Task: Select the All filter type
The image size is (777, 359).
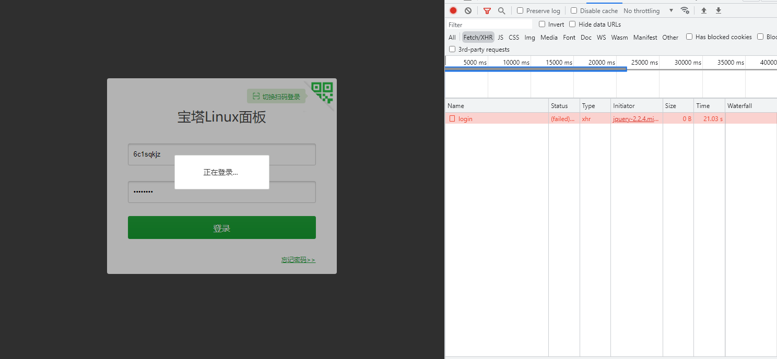Action: coord(452,38)
